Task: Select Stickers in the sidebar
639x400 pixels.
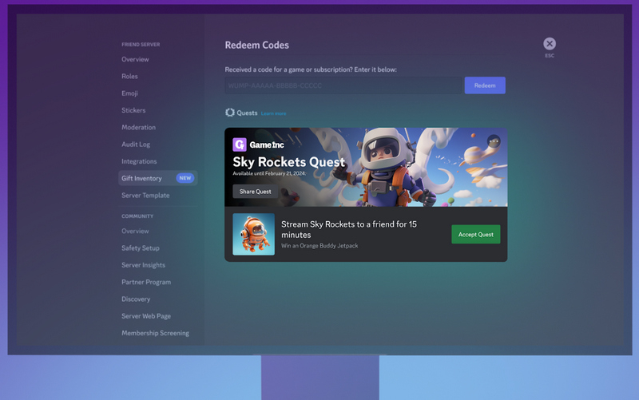Action: (133, 110)
